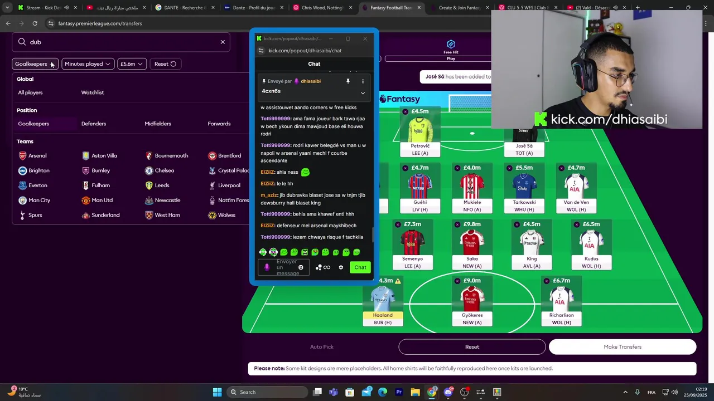This screenshot has width=714, height=401.
Task: Open the Goalkeepers filter dropdown
Action: [35, 64]
